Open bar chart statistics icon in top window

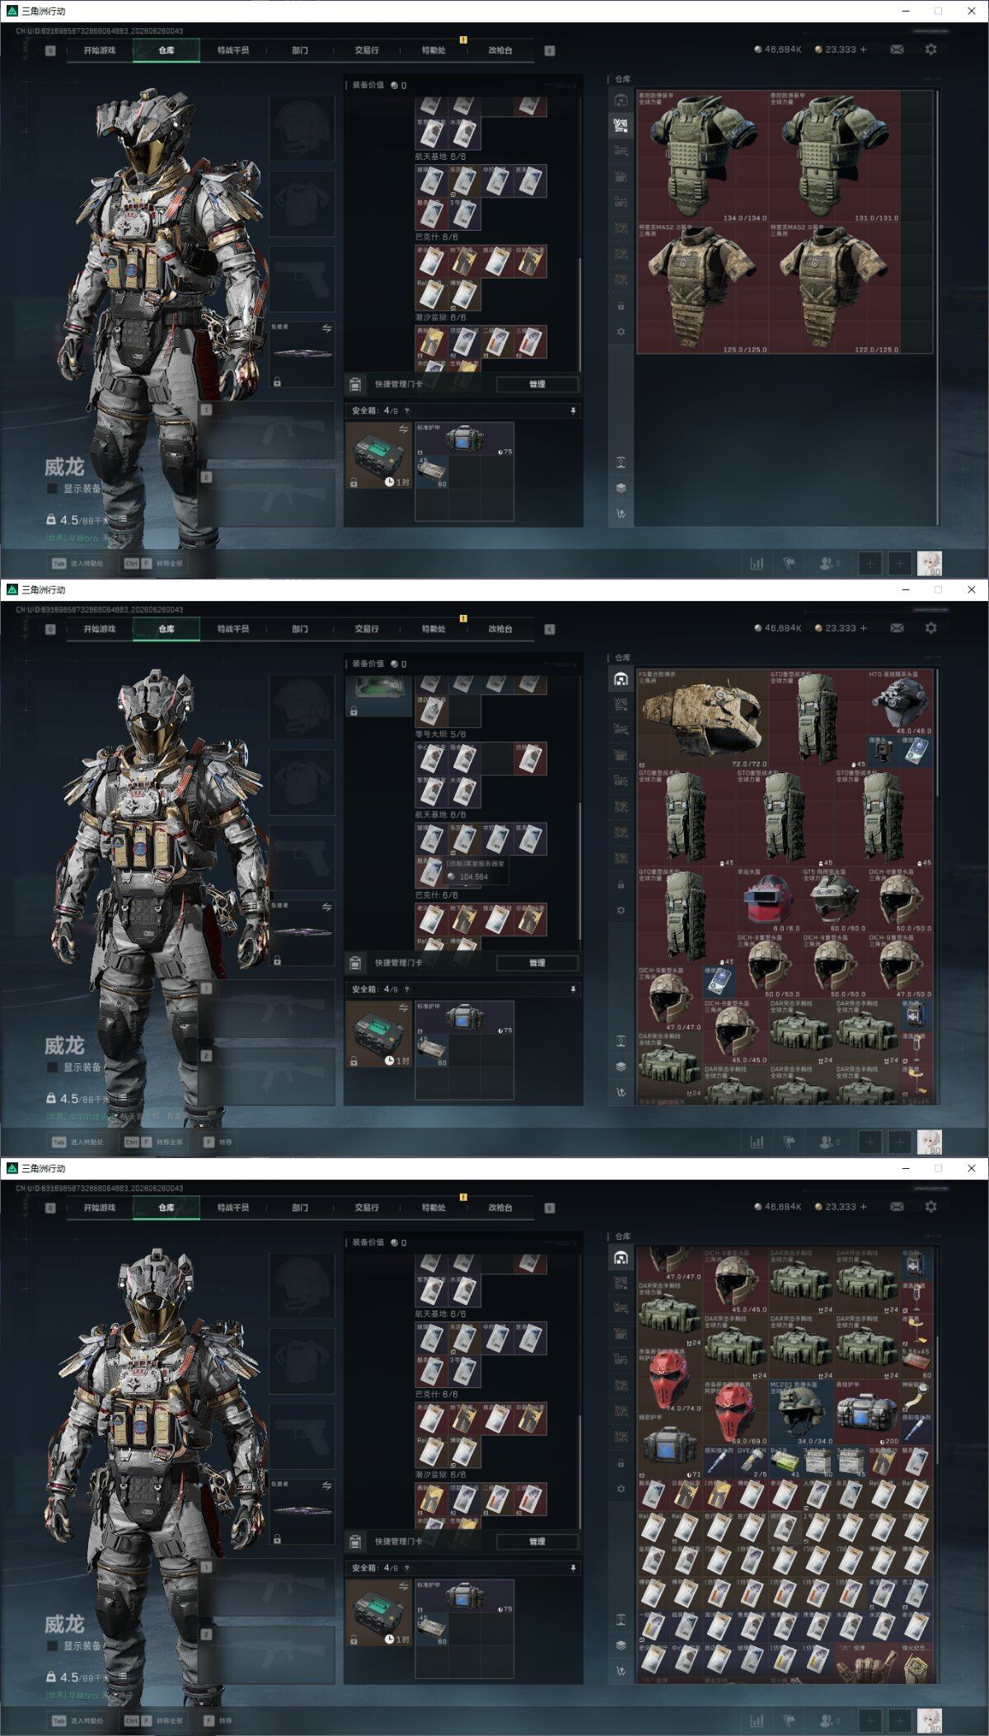click(757, 564)
